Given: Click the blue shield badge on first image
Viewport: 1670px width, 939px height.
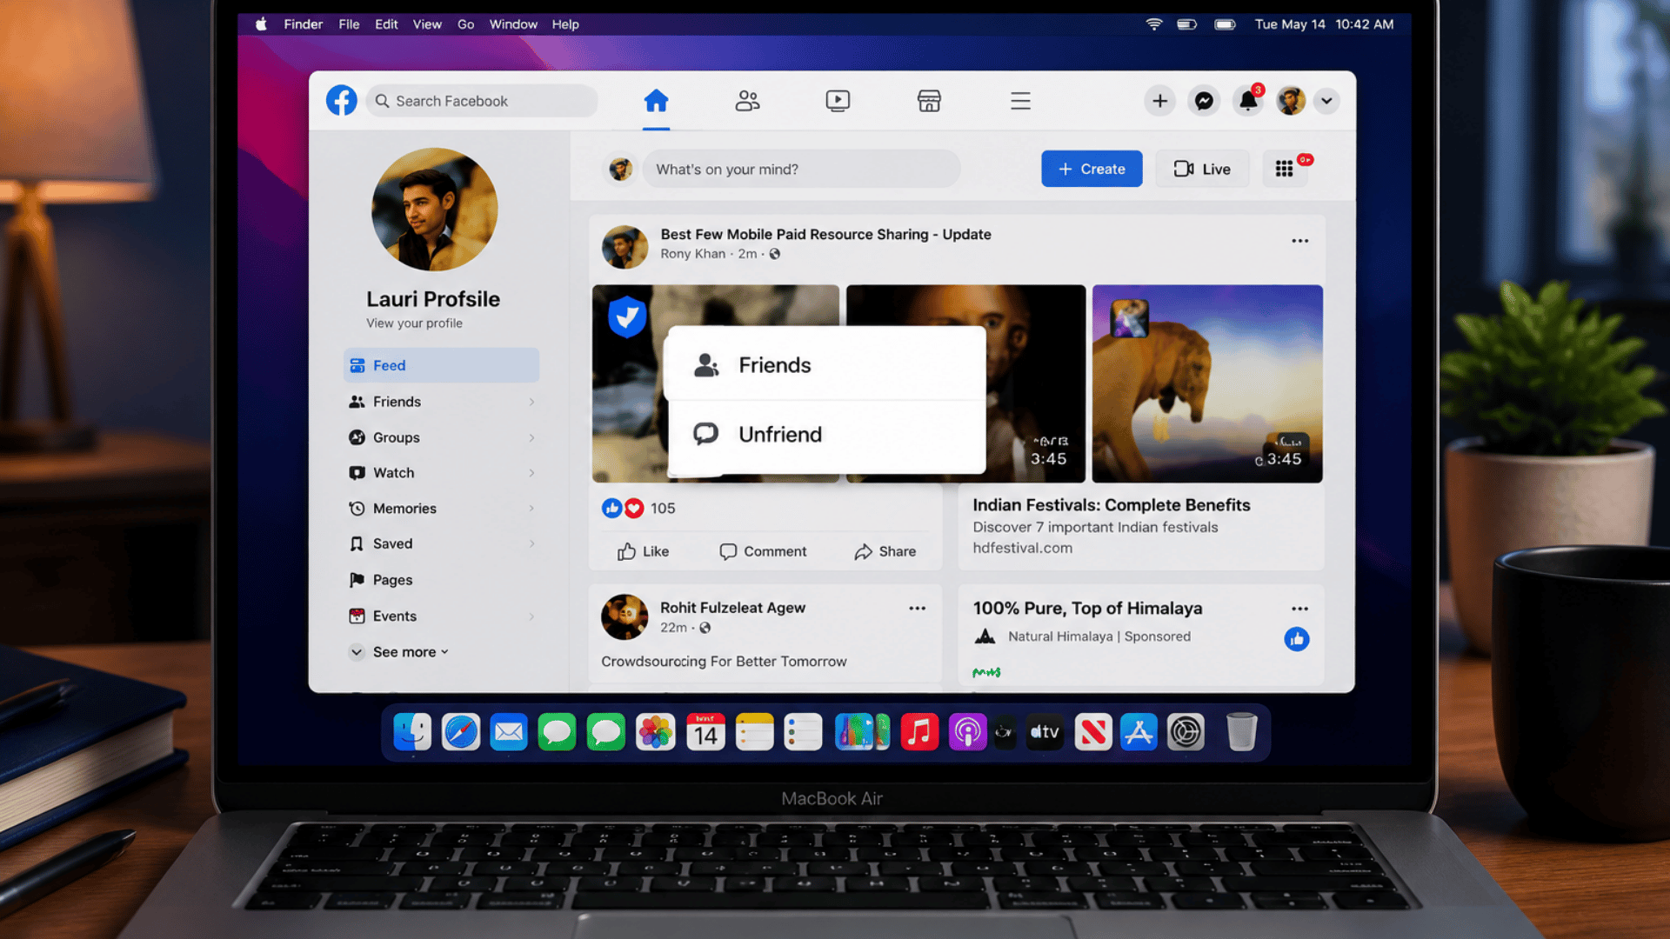Looking at the screenshot, I should pos(627,316).
